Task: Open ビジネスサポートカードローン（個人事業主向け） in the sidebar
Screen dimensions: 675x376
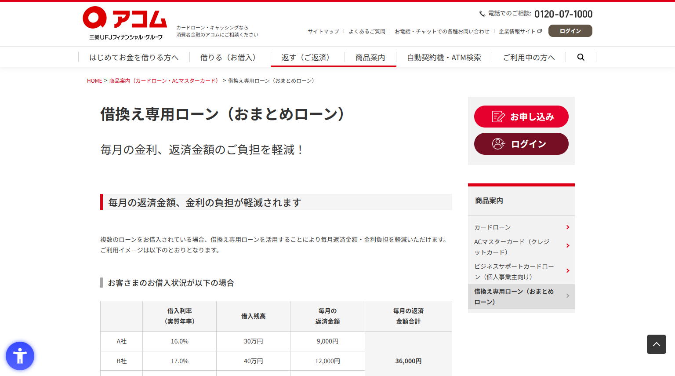Action: (521, 271)
